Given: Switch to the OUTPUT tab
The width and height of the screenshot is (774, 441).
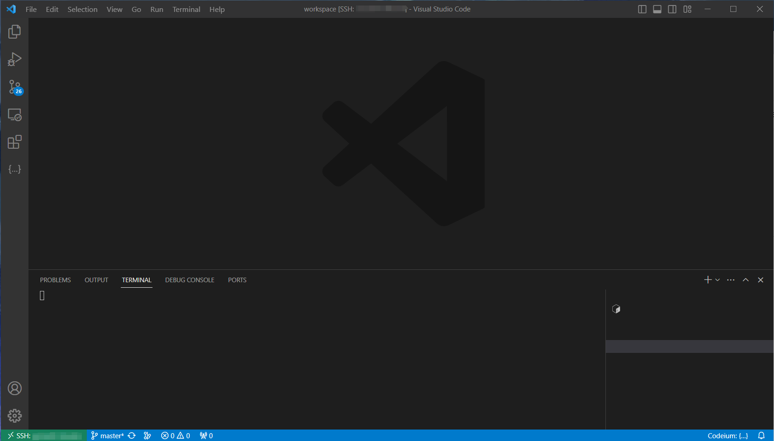Looking at the screenshot, I should [x=96, y=280].
